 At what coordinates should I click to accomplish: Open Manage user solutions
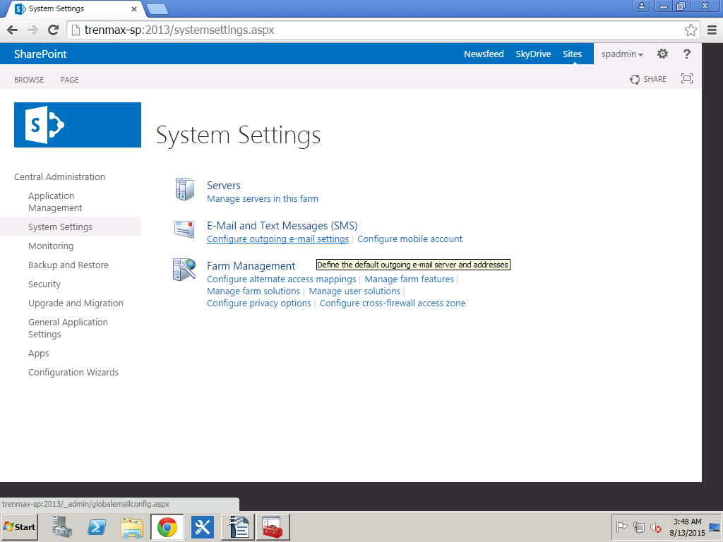tap(354, 291)
